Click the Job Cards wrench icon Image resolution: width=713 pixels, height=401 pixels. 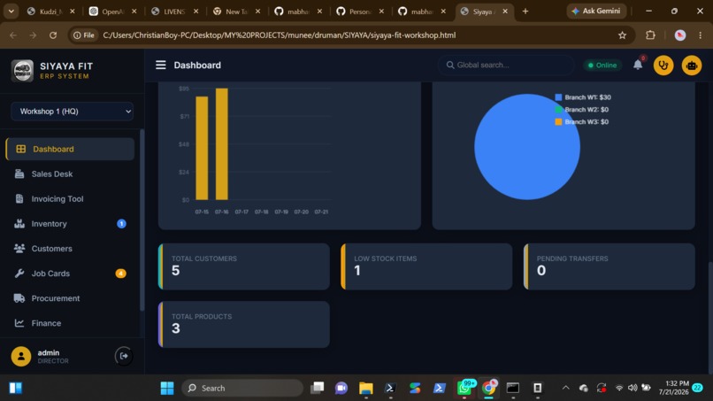point(19,274)
